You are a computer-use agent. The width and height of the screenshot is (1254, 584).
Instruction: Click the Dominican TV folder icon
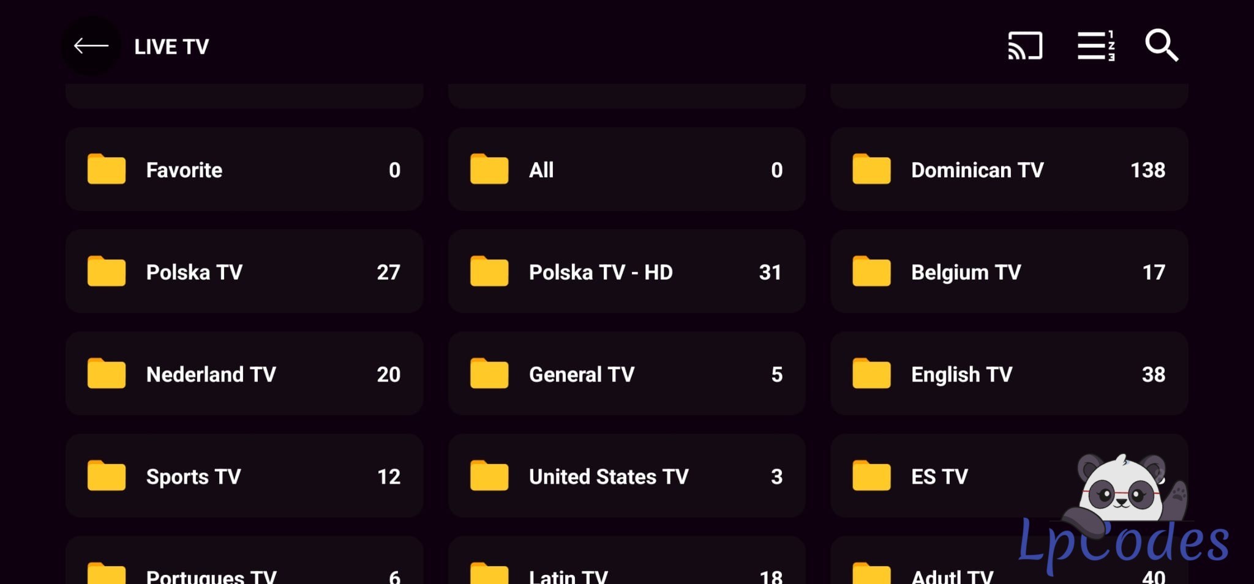click(x=871, y=169)
